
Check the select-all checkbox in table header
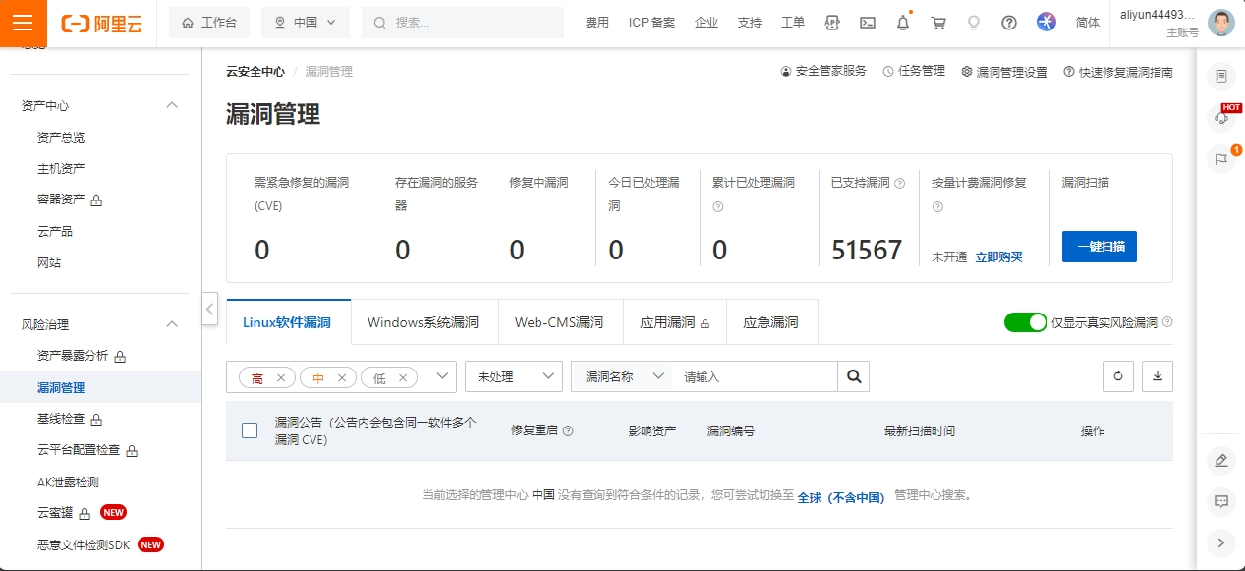[x=249, y=430]
